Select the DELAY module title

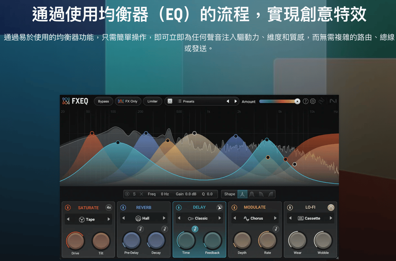click(199, 207)
